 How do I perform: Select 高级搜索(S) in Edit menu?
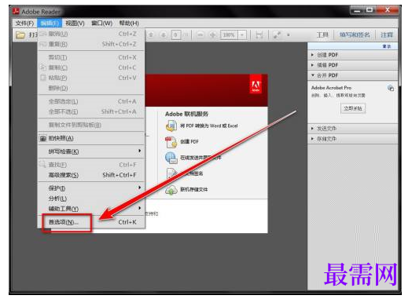click(x=91, y=175)
